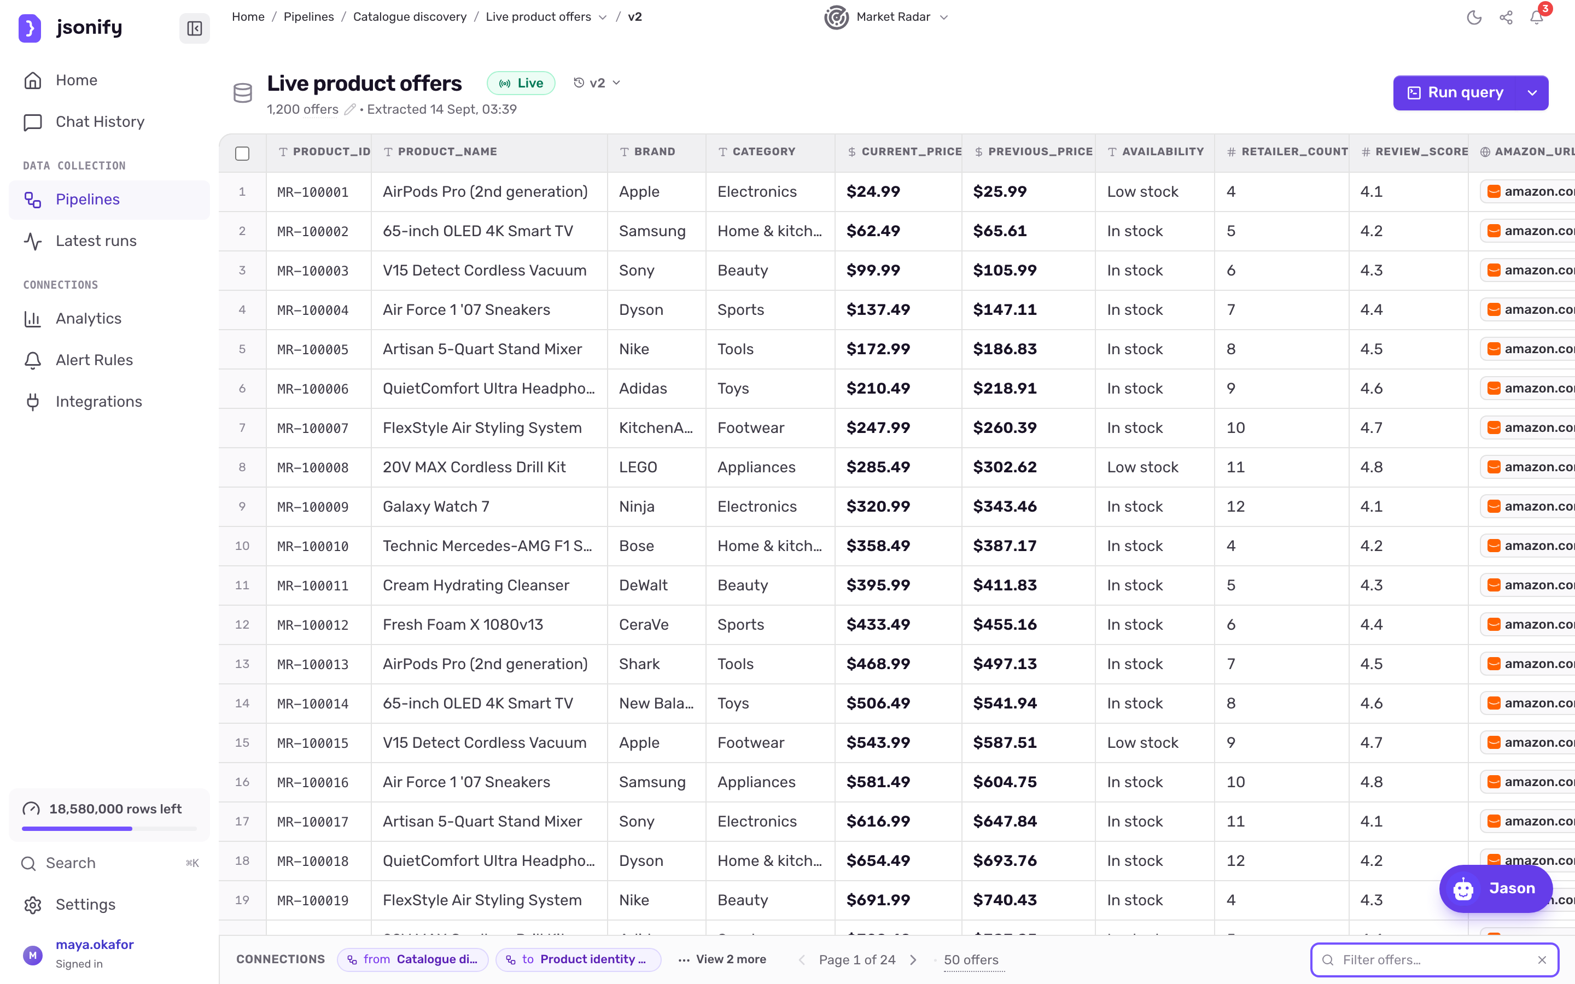Click the version history clock icon
Screen dimensions: 1575x984
coord(579,83)
